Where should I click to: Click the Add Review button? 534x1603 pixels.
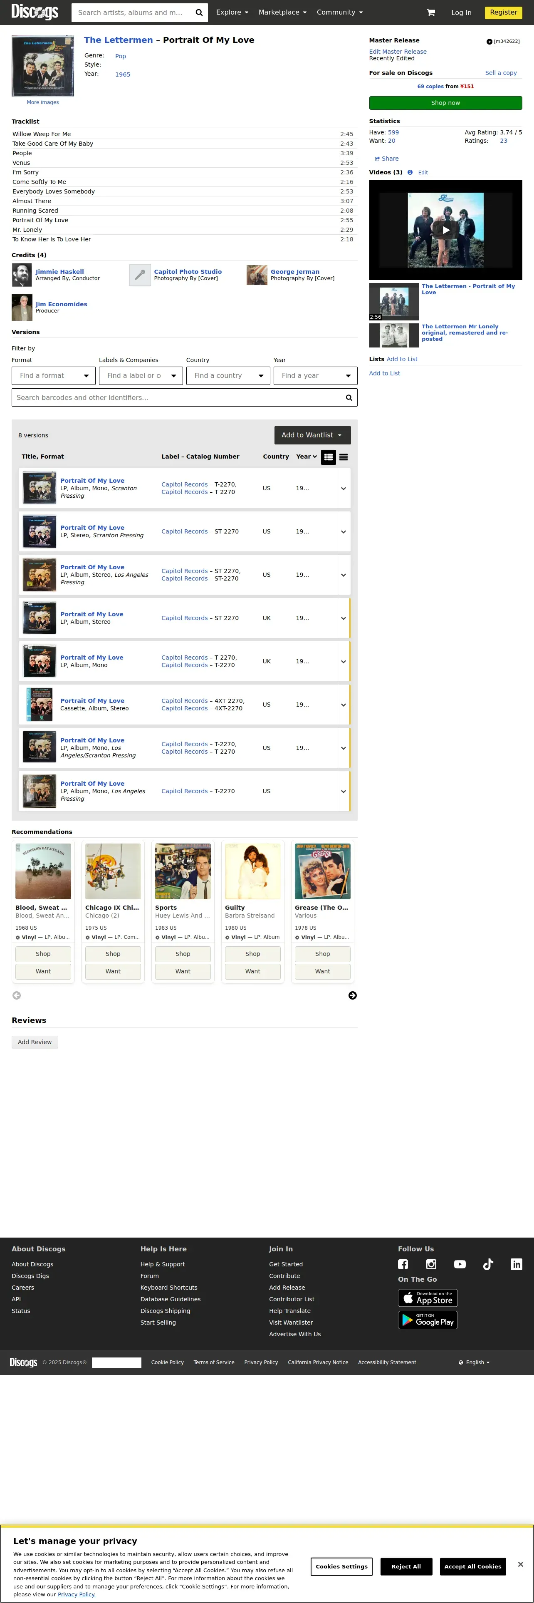click(x=35, y=1042)
